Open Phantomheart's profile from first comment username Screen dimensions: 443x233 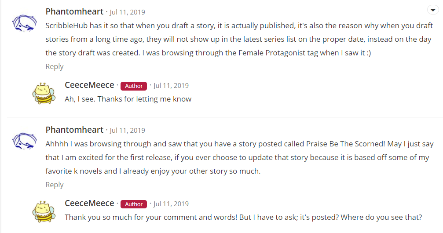pyautogui.click(x=74, y=11)
